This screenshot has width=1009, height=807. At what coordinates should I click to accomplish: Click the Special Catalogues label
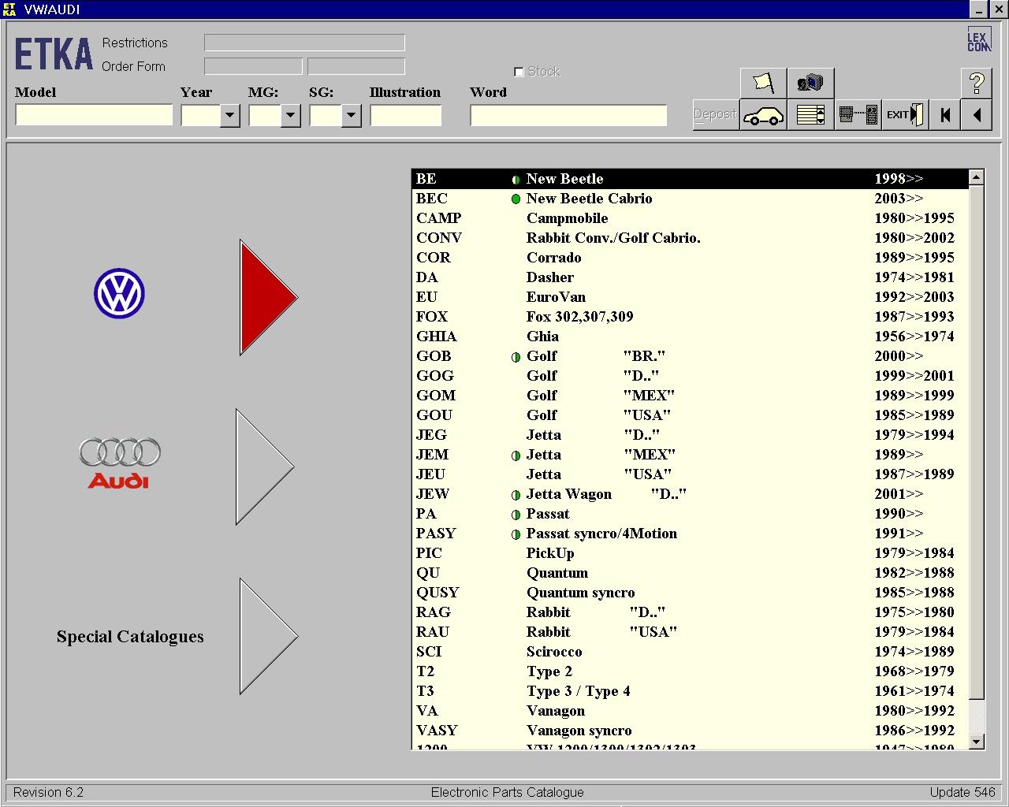point(130,637)
